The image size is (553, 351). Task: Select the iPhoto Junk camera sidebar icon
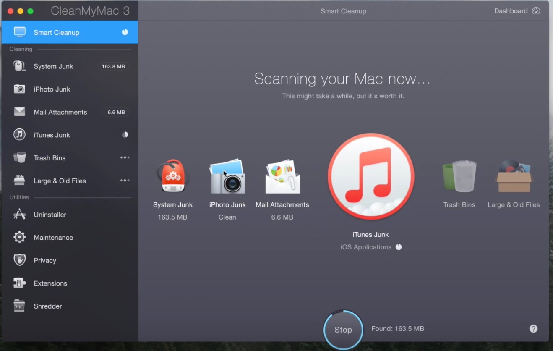(x=19, y=89)
